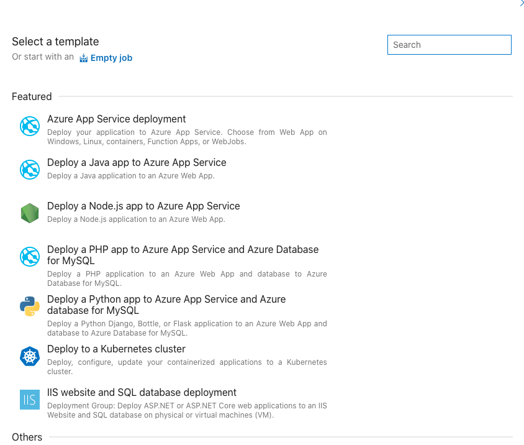The image size is (524, 445).
Task: Click the Kubernetes wheel icon
Action: [30, 356]
